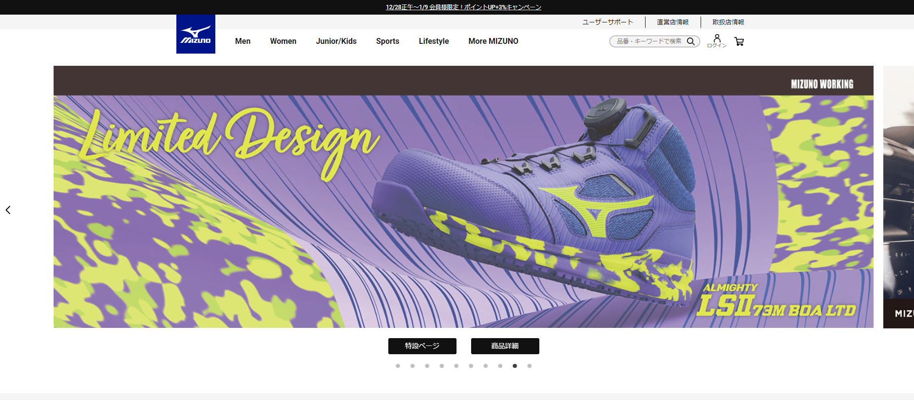The height and width of the screenshot is (400, 914).
Task: Click the 商品詳細 button
Action: (x=505, y=346)
